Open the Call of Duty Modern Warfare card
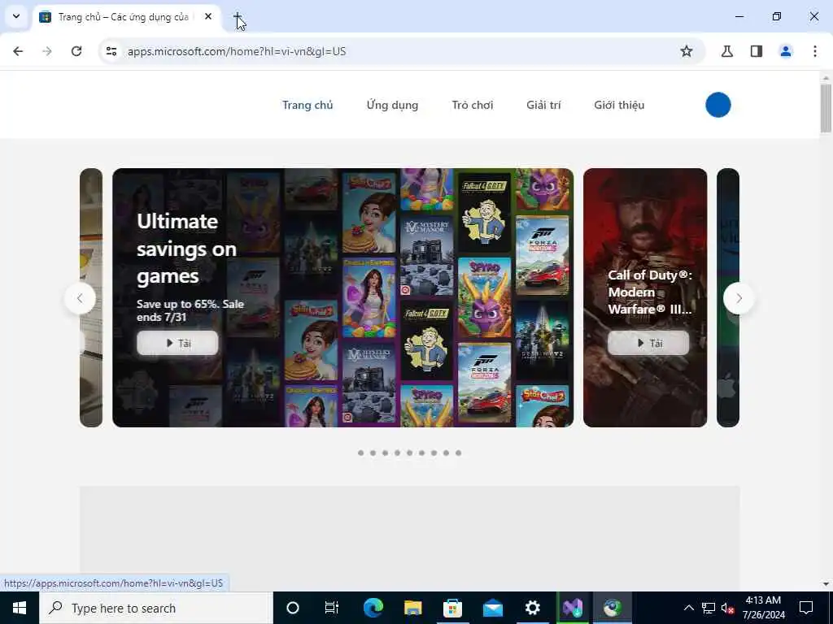833x624 pixels. (x=645, y=297)
